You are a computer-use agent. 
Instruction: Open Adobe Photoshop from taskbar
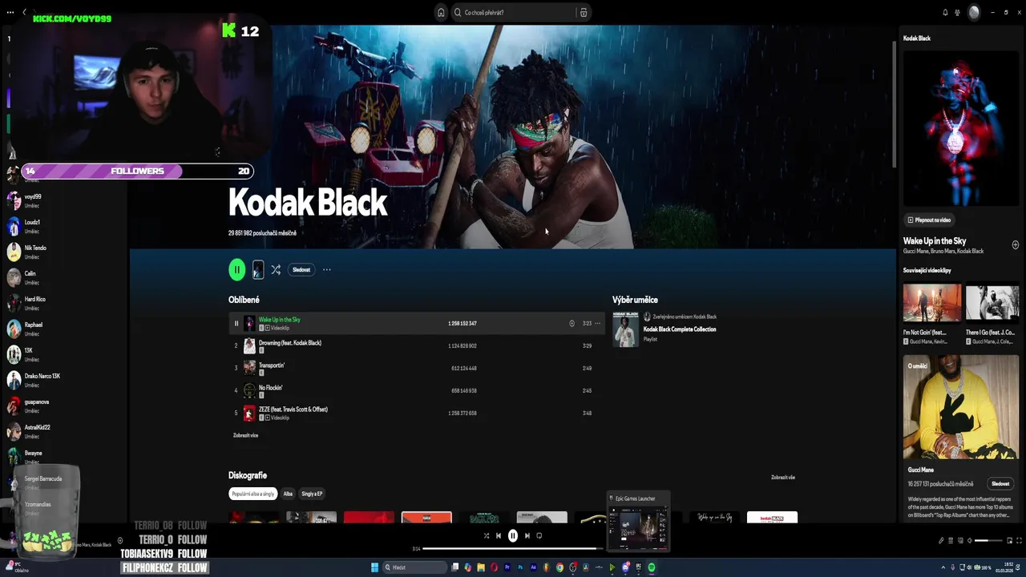point(520,567)
